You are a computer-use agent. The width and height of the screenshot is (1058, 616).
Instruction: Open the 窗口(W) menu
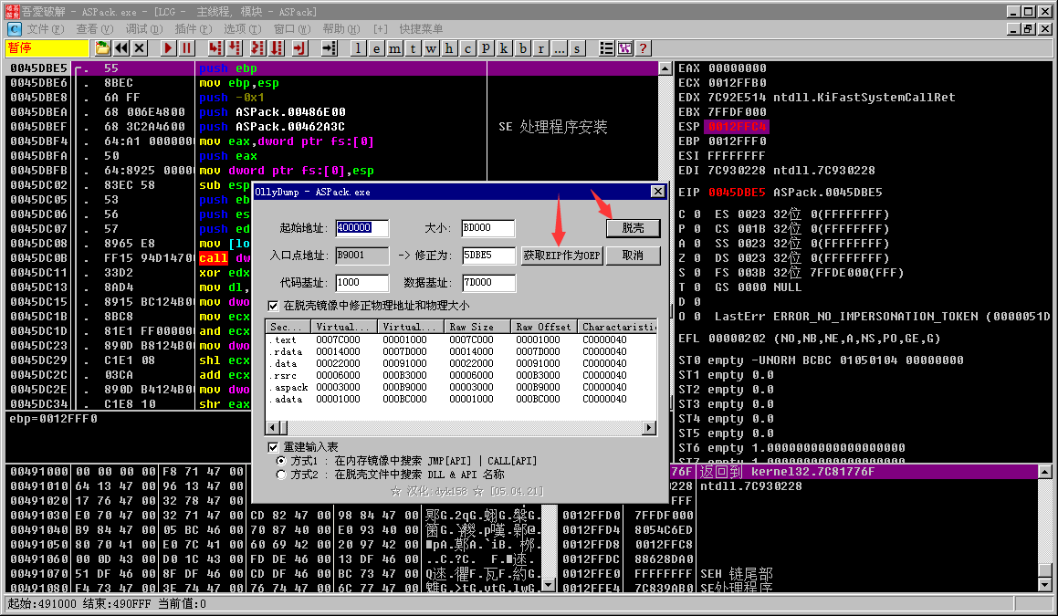292,29
